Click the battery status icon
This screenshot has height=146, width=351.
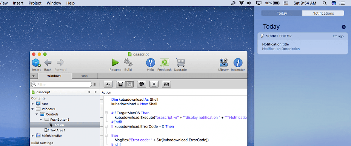(x=276, y=3)
